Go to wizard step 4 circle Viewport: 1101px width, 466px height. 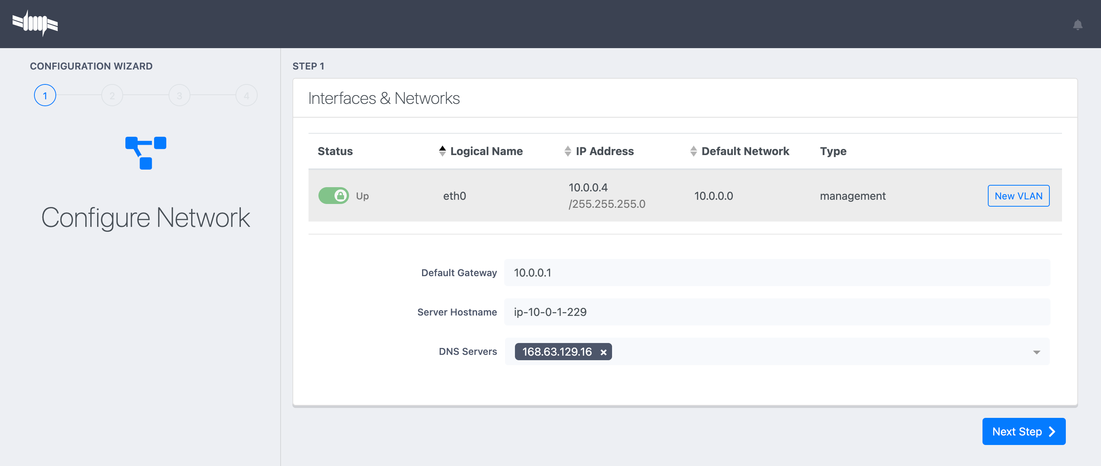[x=246, y=95]
